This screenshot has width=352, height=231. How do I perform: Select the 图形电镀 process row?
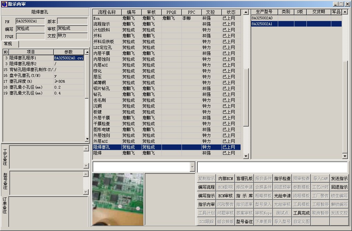tap(167, 130)
